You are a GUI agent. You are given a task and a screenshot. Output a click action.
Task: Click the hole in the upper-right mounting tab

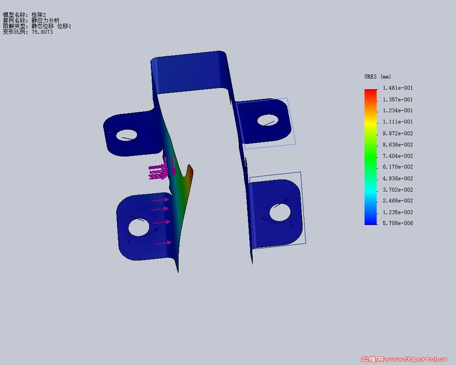(x=268, y=120)
